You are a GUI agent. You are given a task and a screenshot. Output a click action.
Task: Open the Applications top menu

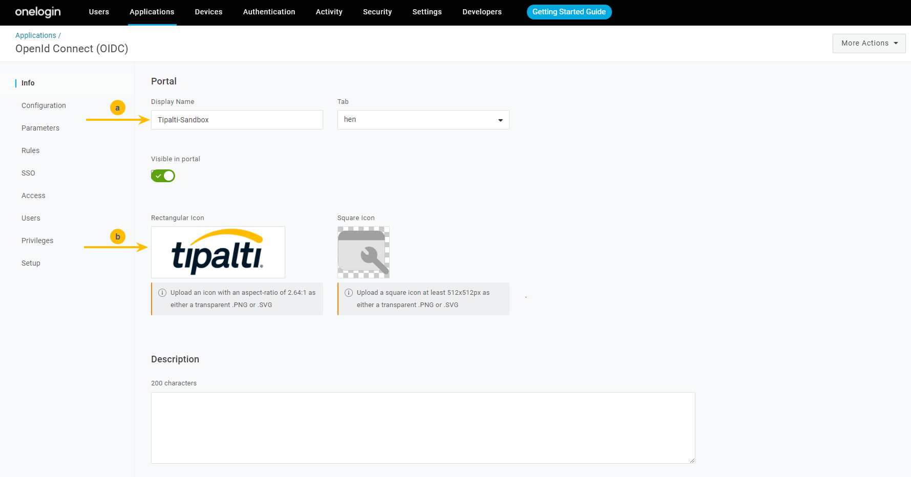coord(152,12)
